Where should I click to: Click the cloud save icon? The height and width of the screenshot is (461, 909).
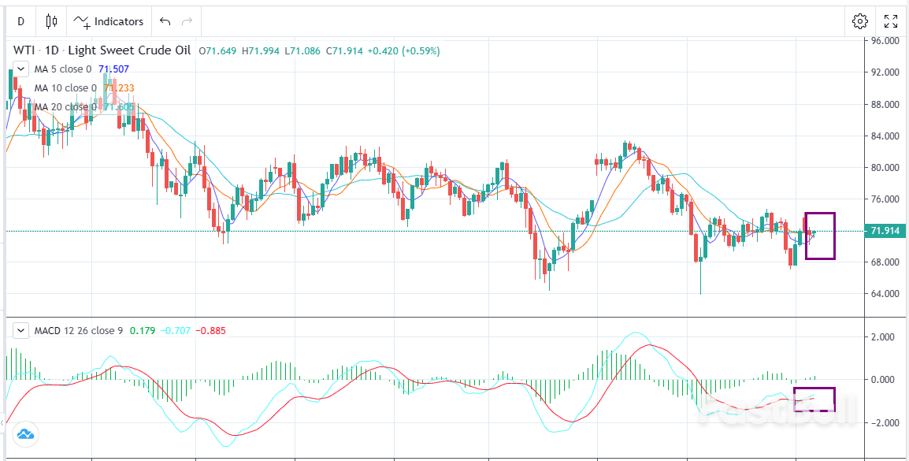point(26,434)
